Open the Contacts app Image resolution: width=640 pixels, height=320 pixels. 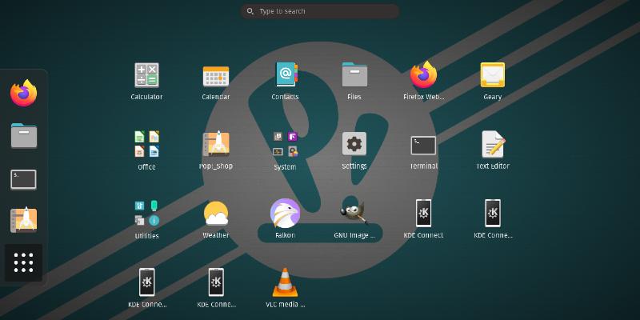pos(285,75)
